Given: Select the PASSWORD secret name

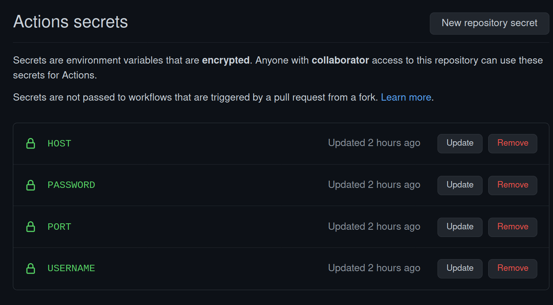Looking at the screenshot, I should pos(71,185).
